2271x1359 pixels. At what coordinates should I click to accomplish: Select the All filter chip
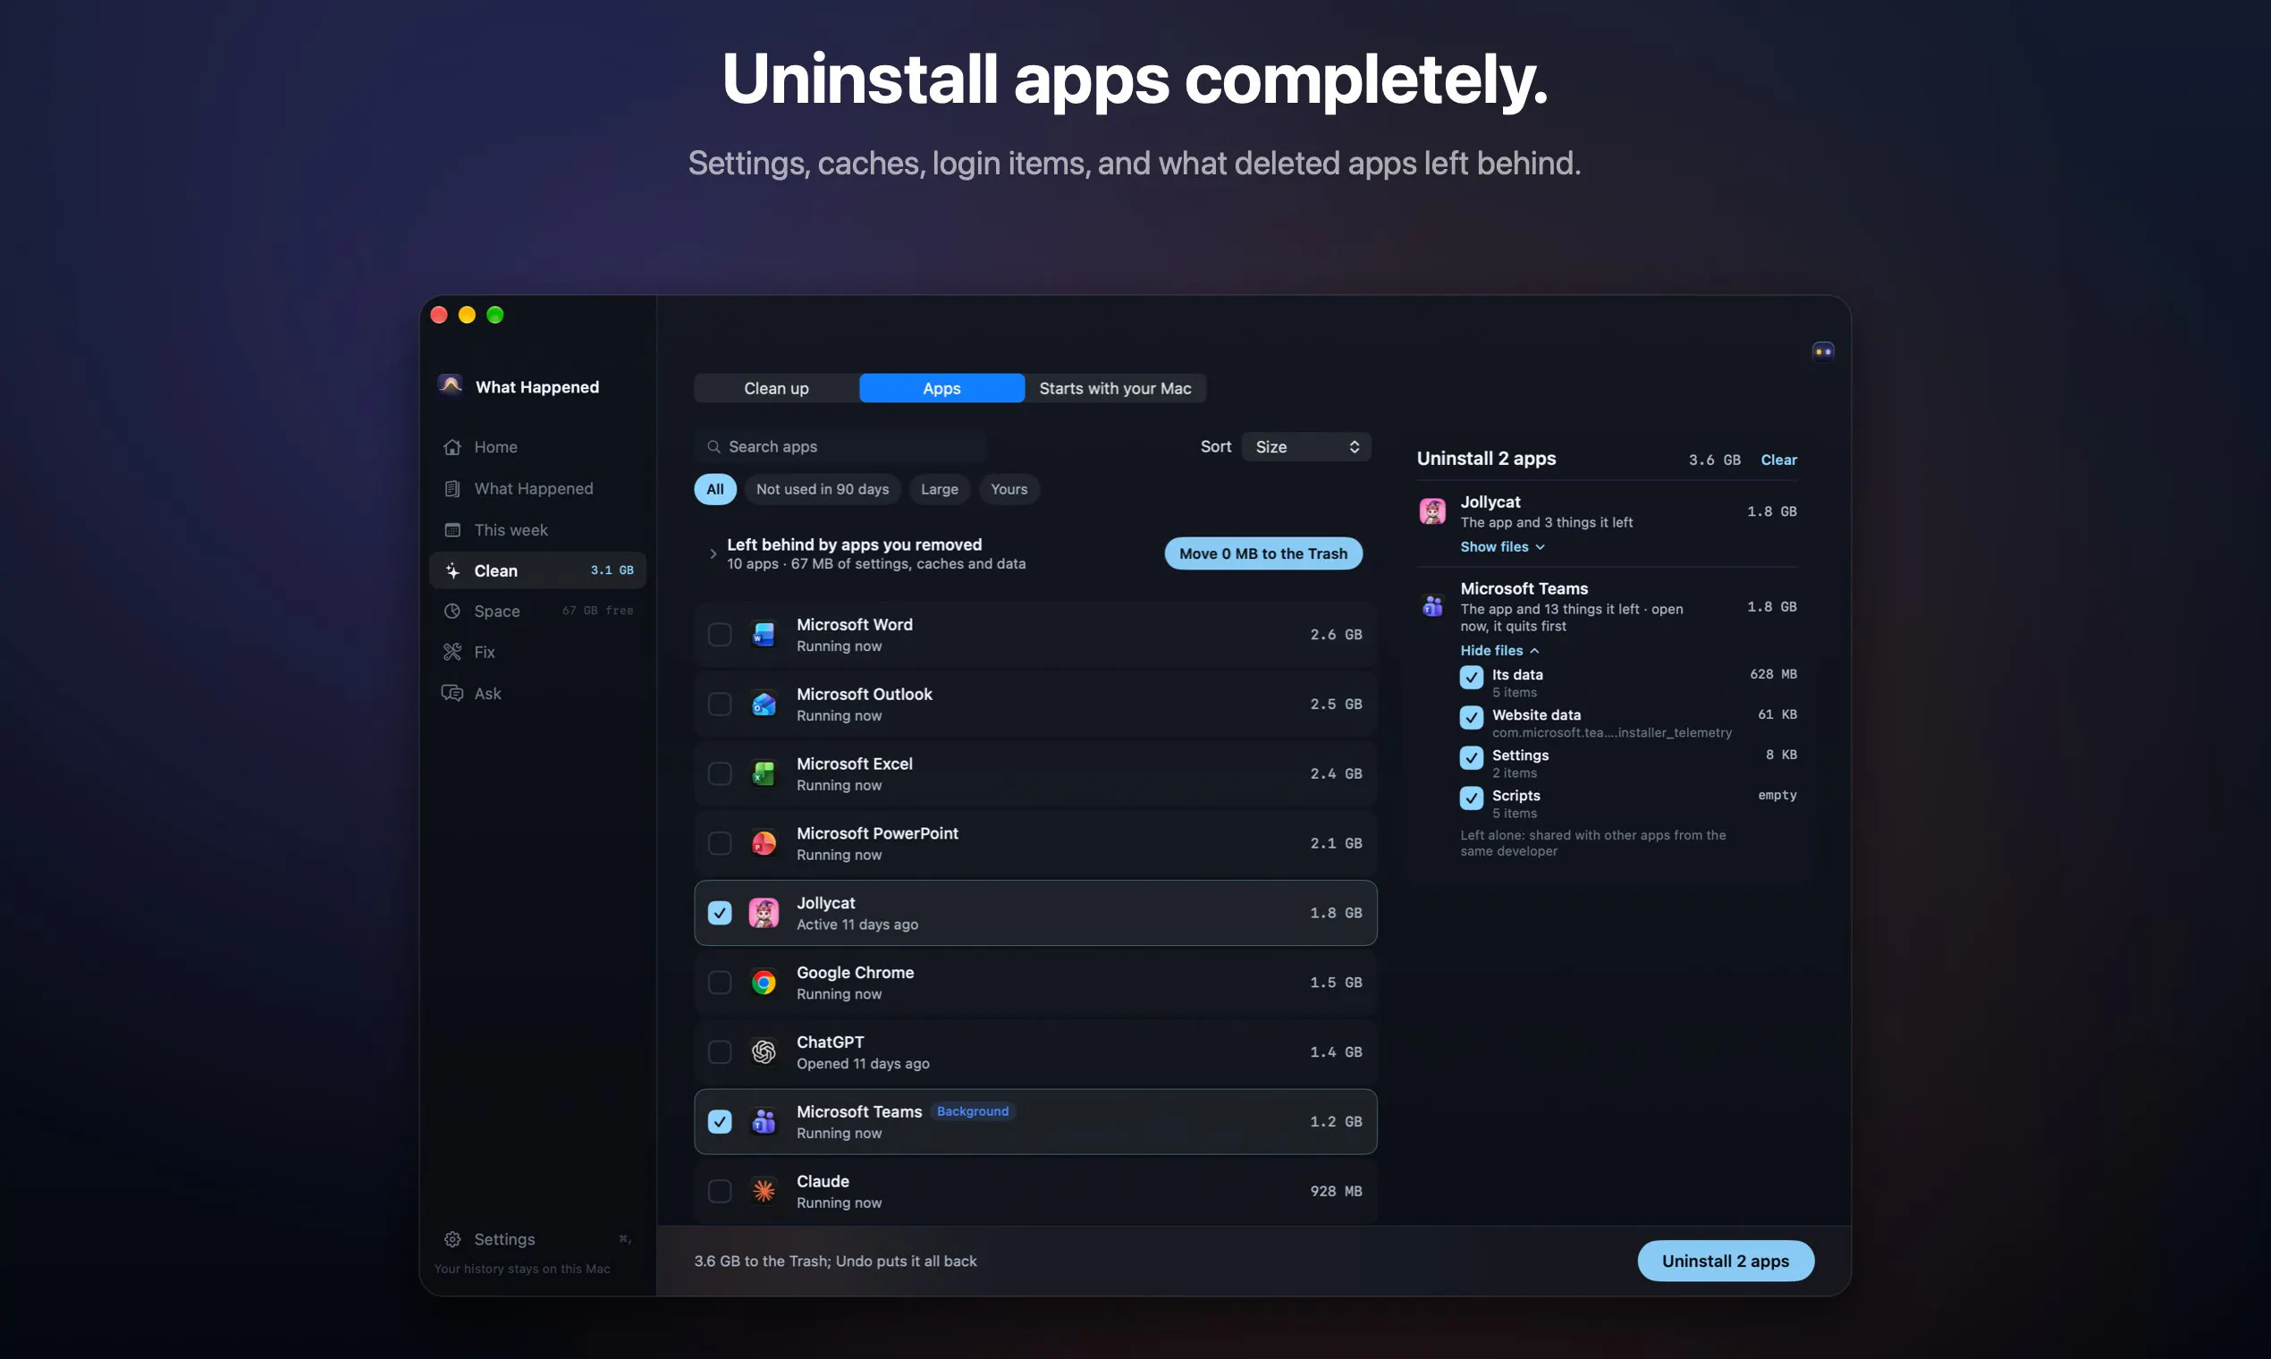click(x=714, y=489)
